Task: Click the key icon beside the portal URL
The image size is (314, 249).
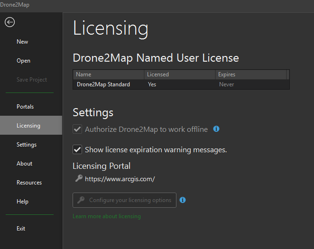Action: (x=78, y=179)
